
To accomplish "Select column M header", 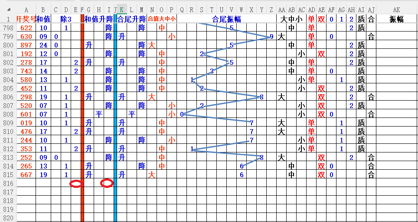I will click(141, 10).
